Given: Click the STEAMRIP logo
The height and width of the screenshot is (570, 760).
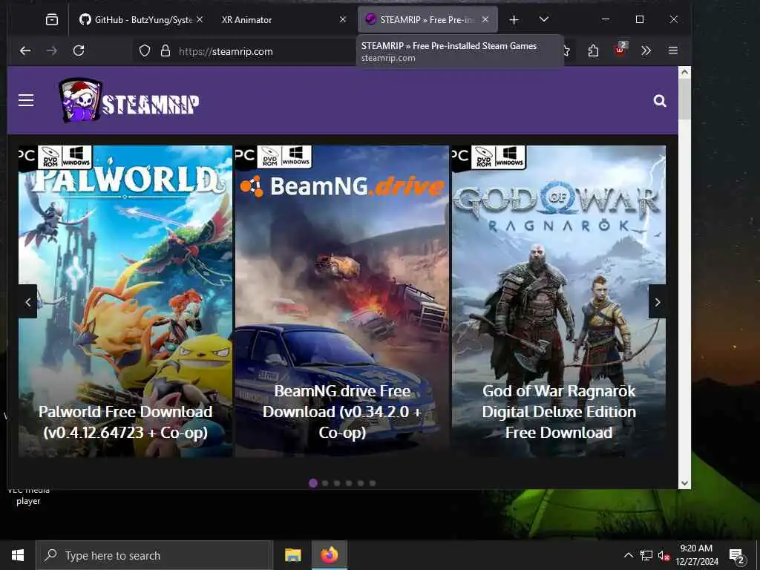Looking at the screenshot, I should pyautogui.click(x=128, y=100).
